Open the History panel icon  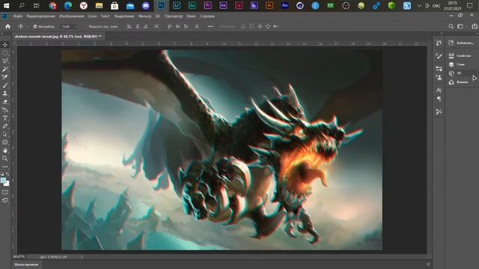coord(439,43)
